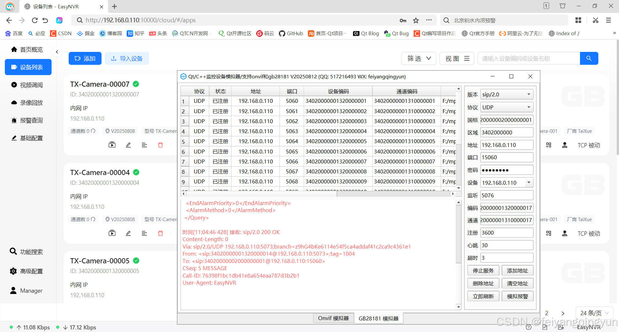Click the user icon in the upper right card
The image size is (619, 332).
[565, 145]
